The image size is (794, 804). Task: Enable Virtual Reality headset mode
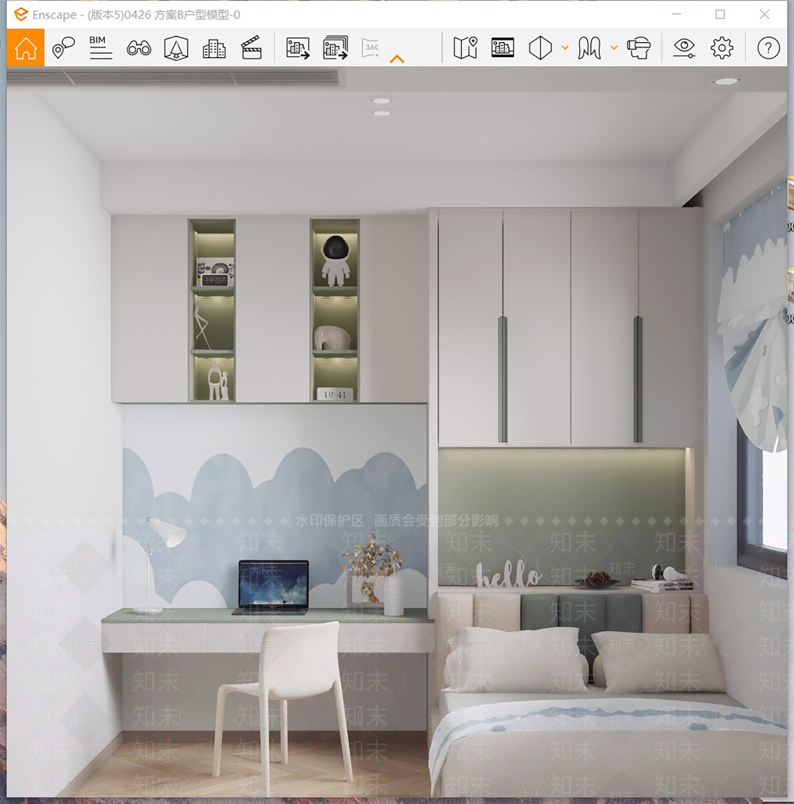pos(639,48)
